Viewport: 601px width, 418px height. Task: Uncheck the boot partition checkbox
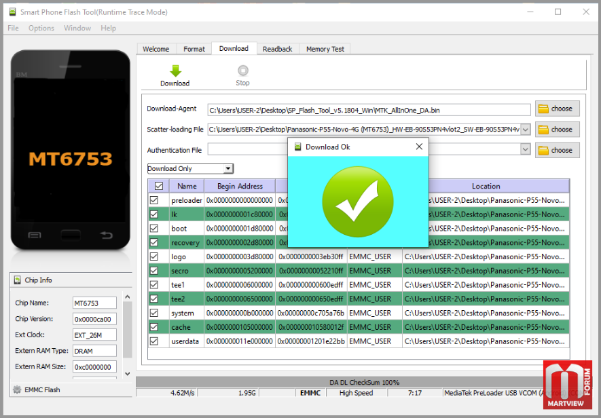click(x=154, y=229)
